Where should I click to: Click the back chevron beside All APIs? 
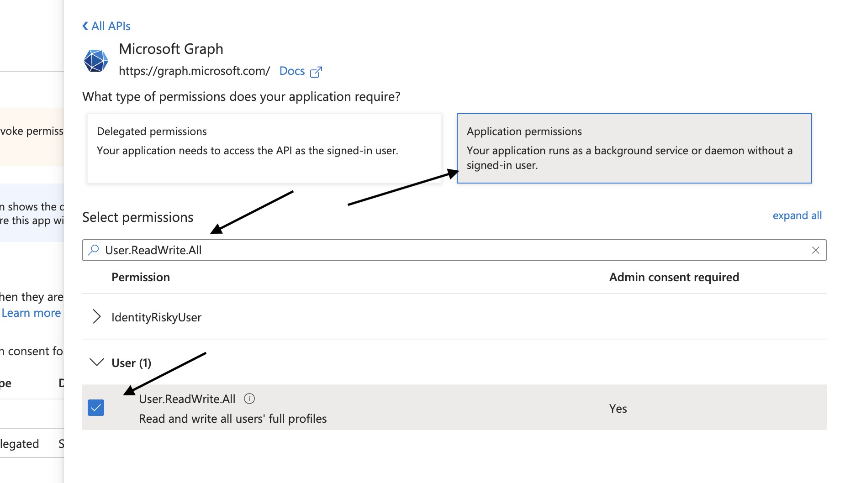pyautogui.click(x=85, y=26)
